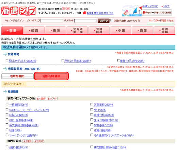Viewport: 177px width, 150px height.
Task: Click the red ログイン button
Action: click(103, 21)
